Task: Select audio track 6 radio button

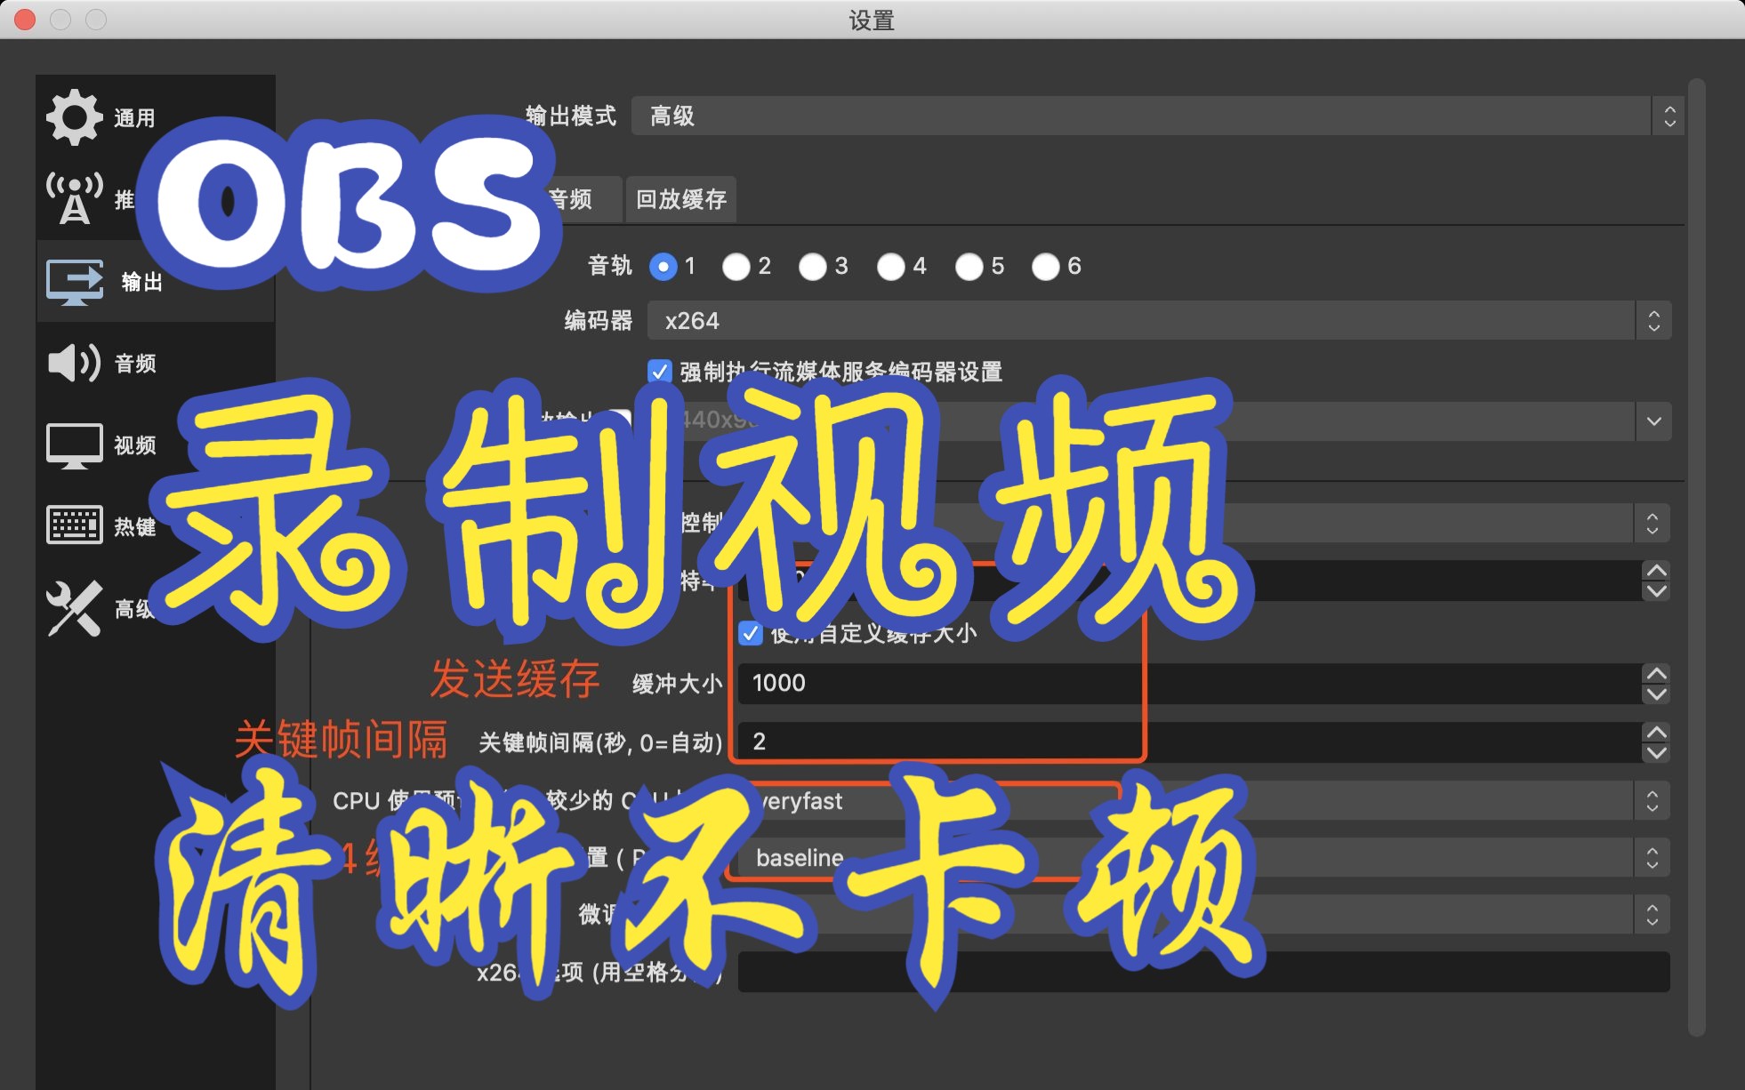Action: point(1046,266)
